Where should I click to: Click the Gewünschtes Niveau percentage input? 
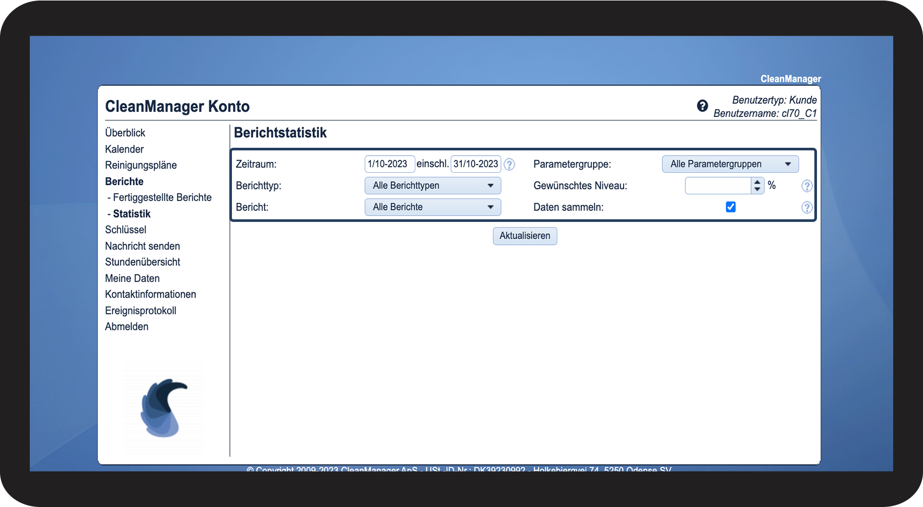point(718,186)
